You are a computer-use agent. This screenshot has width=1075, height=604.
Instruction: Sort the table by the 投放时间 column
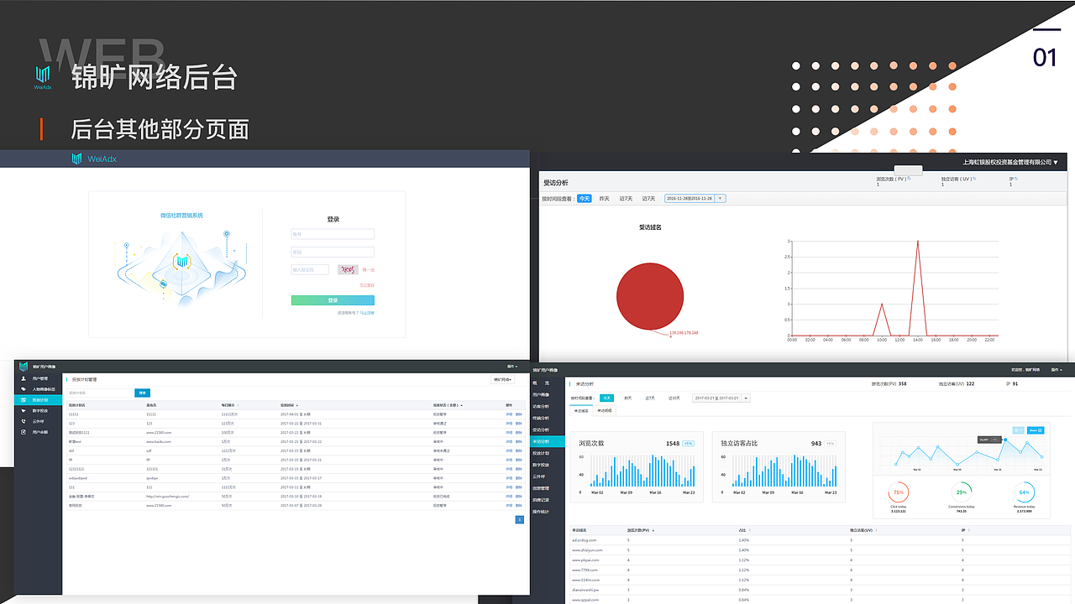pyautogui.click(x=289, y=405)
